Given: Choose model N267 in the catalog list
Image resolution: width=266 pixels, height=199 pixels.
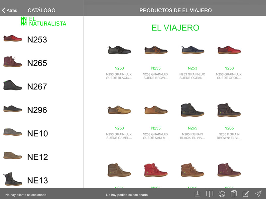Looking at the screenshot, I should pyautogui.click(x=37, y=87).
